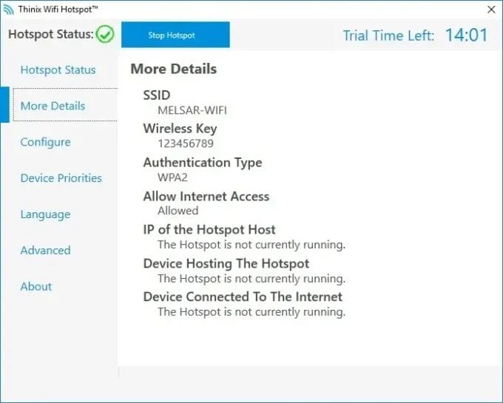Click the WPA2 authentication type value

point(173,177)
